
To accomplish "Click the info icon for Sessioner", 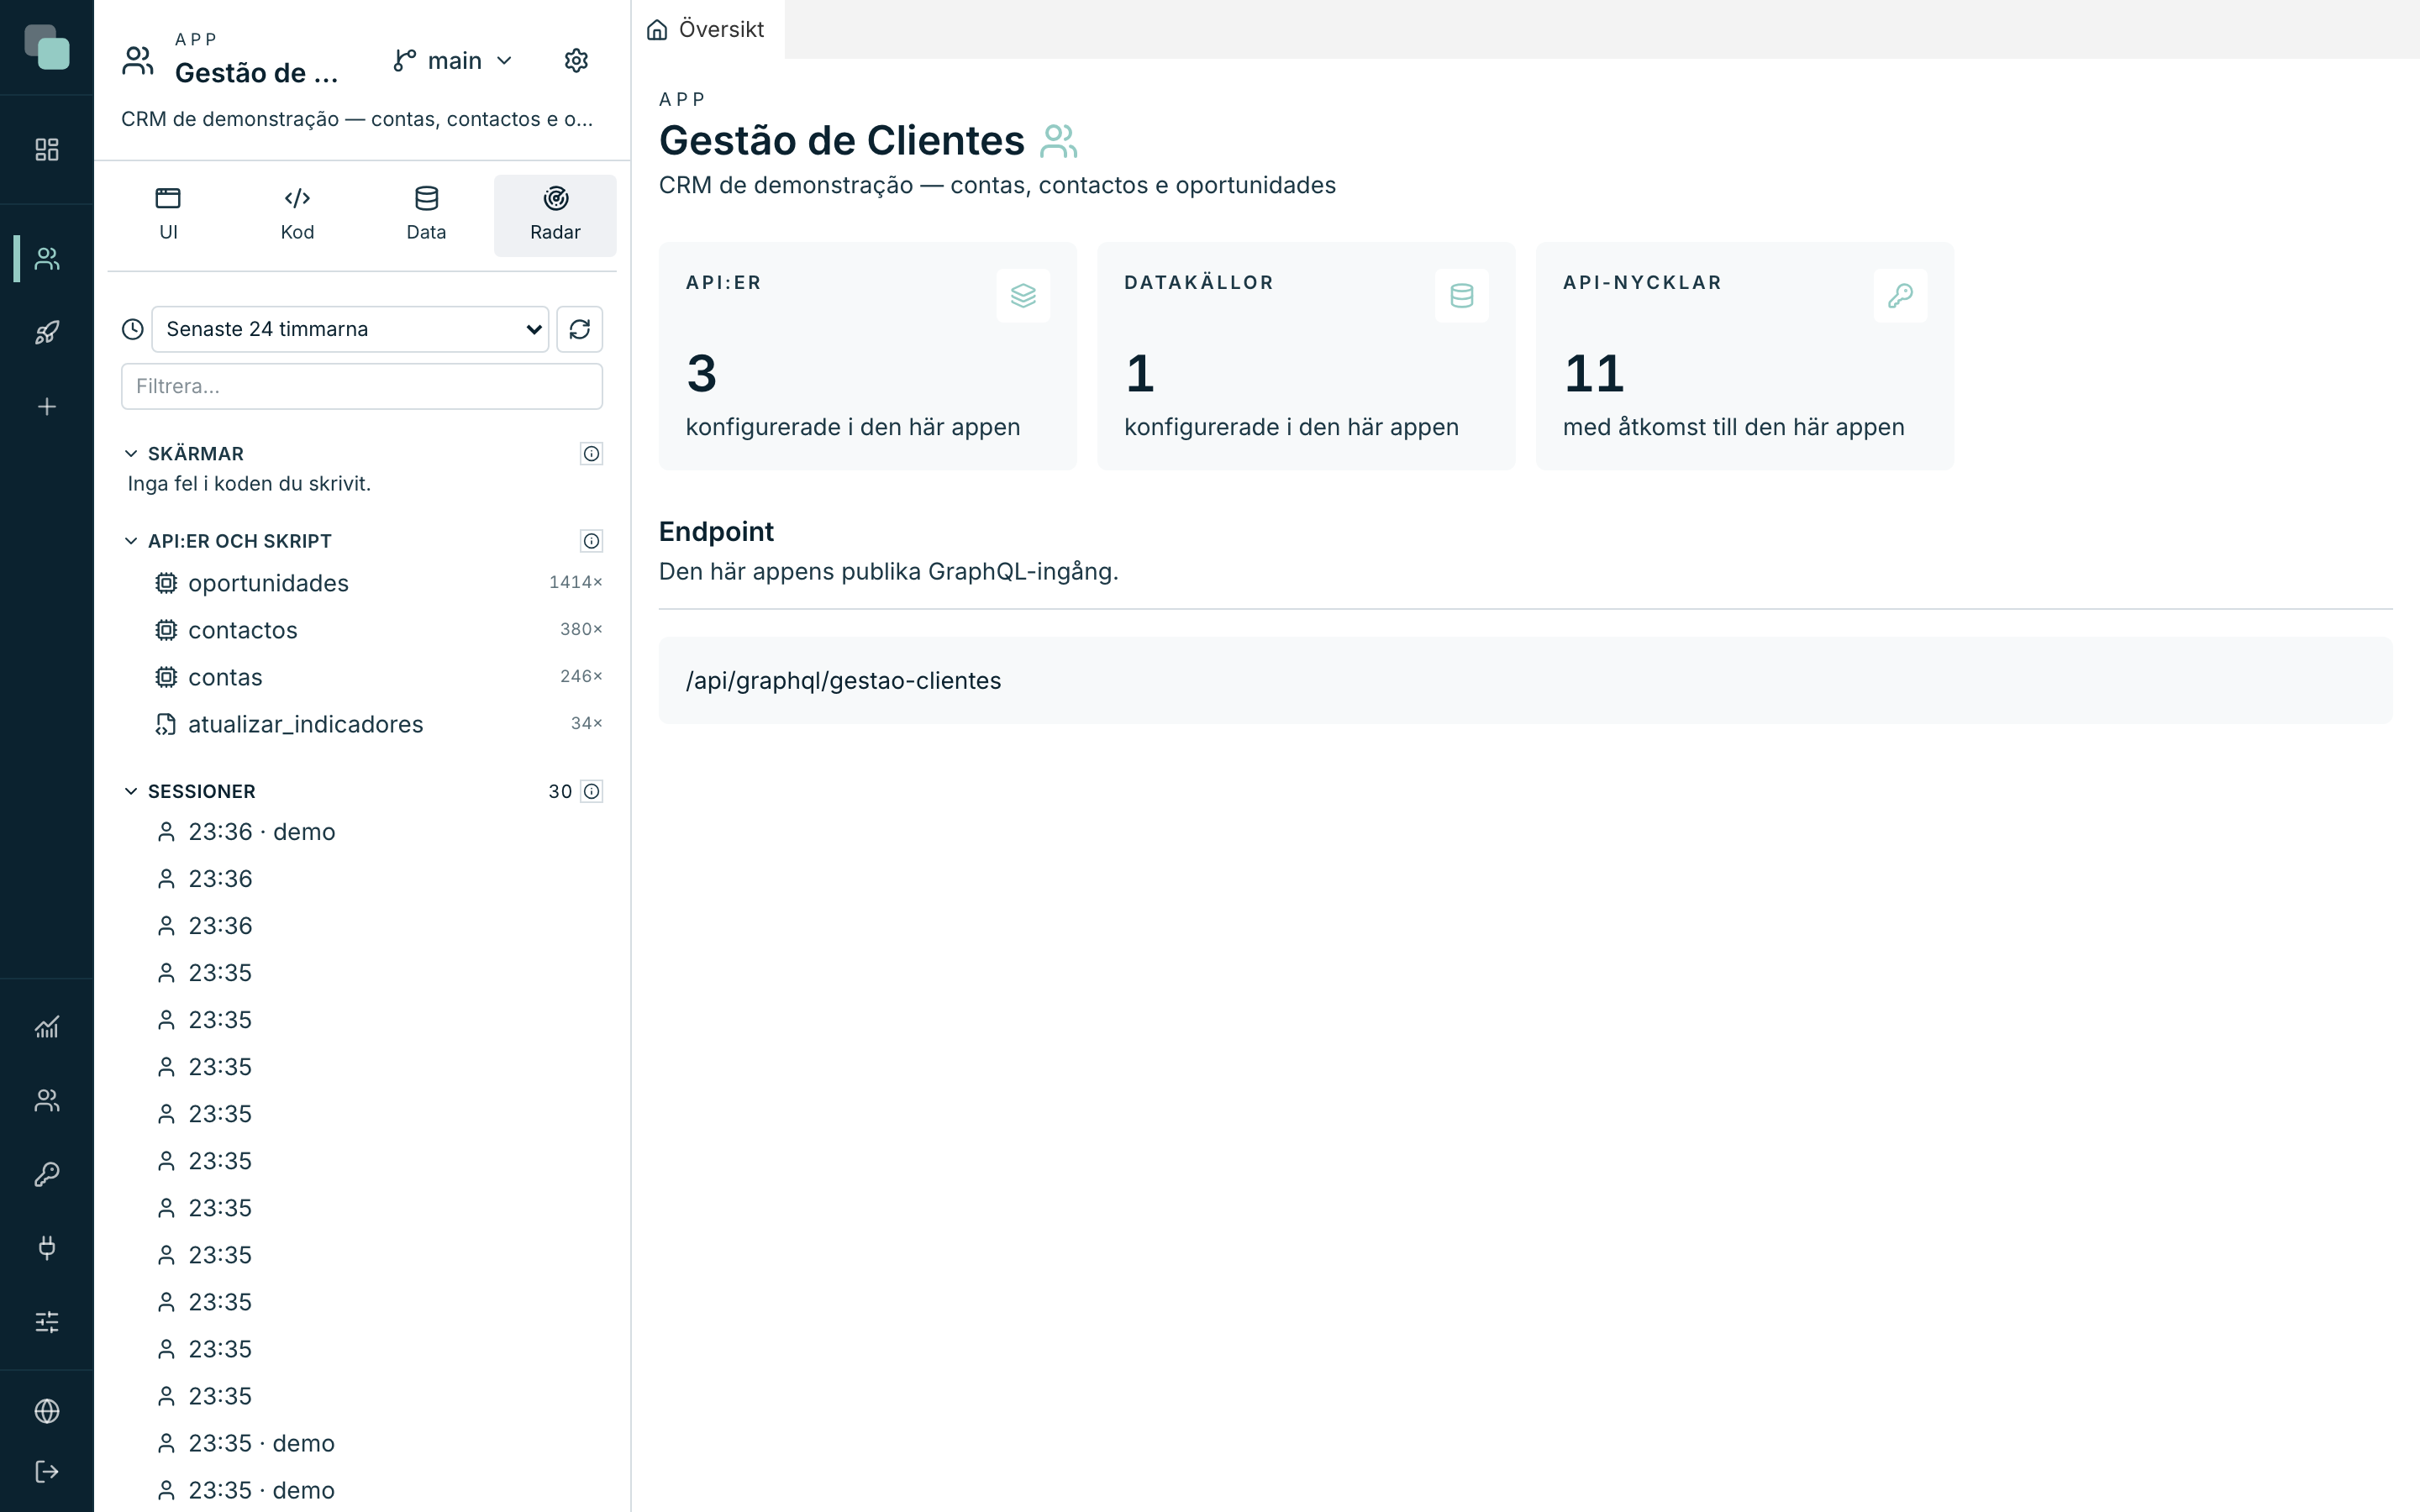I will (x=592, y=791).
